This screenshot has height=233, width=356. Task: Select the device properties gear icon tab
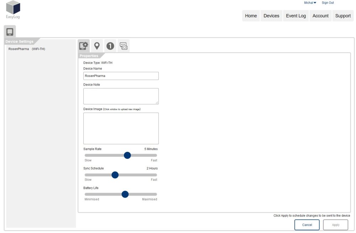coord(84,46)
